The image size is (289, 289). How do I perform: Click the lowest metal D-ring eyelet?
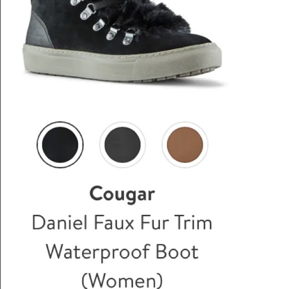point(129,38)
